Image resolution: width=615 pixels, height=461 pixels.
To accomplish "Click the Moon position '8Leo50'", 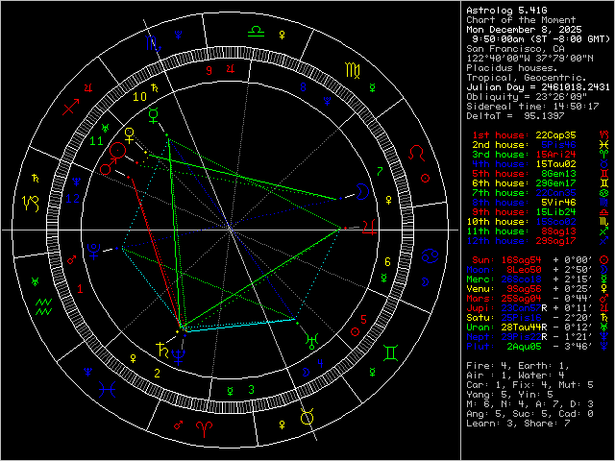I will click(x=524, y=270).
